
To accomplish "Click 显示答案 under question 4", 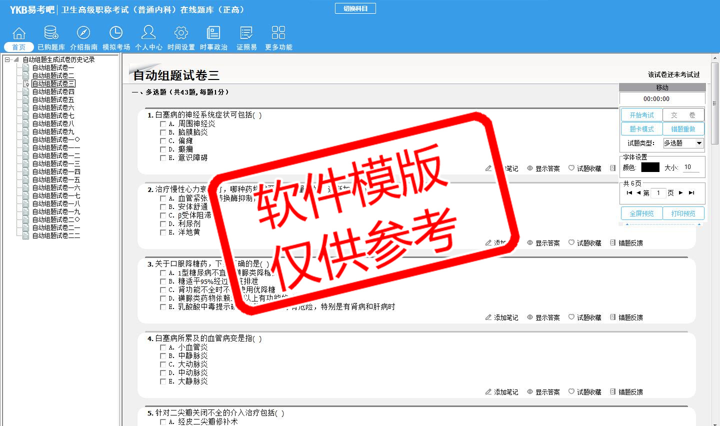I will [x=543, y=392].
